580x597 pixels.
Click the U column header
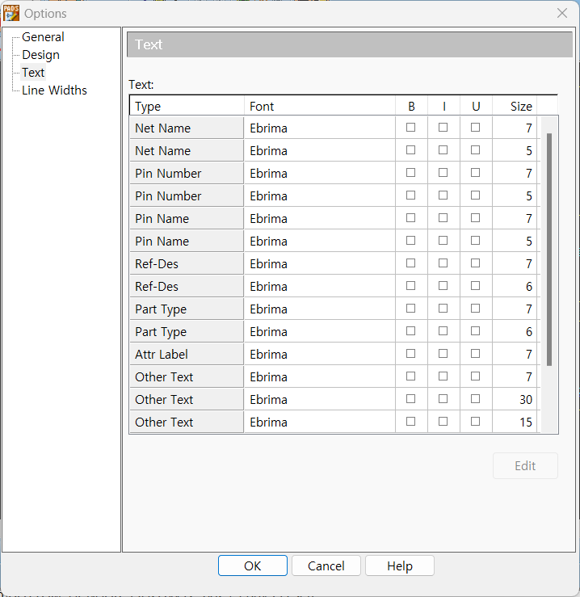[x=476, y=106]
